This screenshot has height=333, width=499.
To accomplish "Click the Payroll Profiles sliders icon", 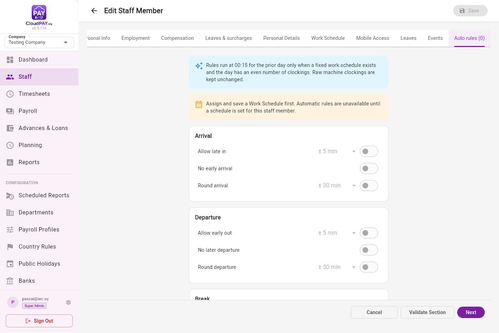I will tap(10, 230).
